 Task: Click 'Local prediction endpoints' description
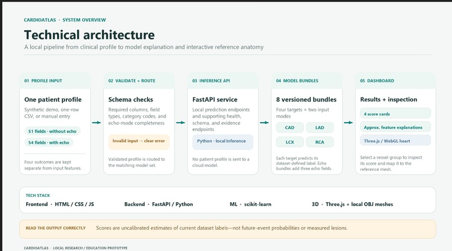click(x=221, y=119)
